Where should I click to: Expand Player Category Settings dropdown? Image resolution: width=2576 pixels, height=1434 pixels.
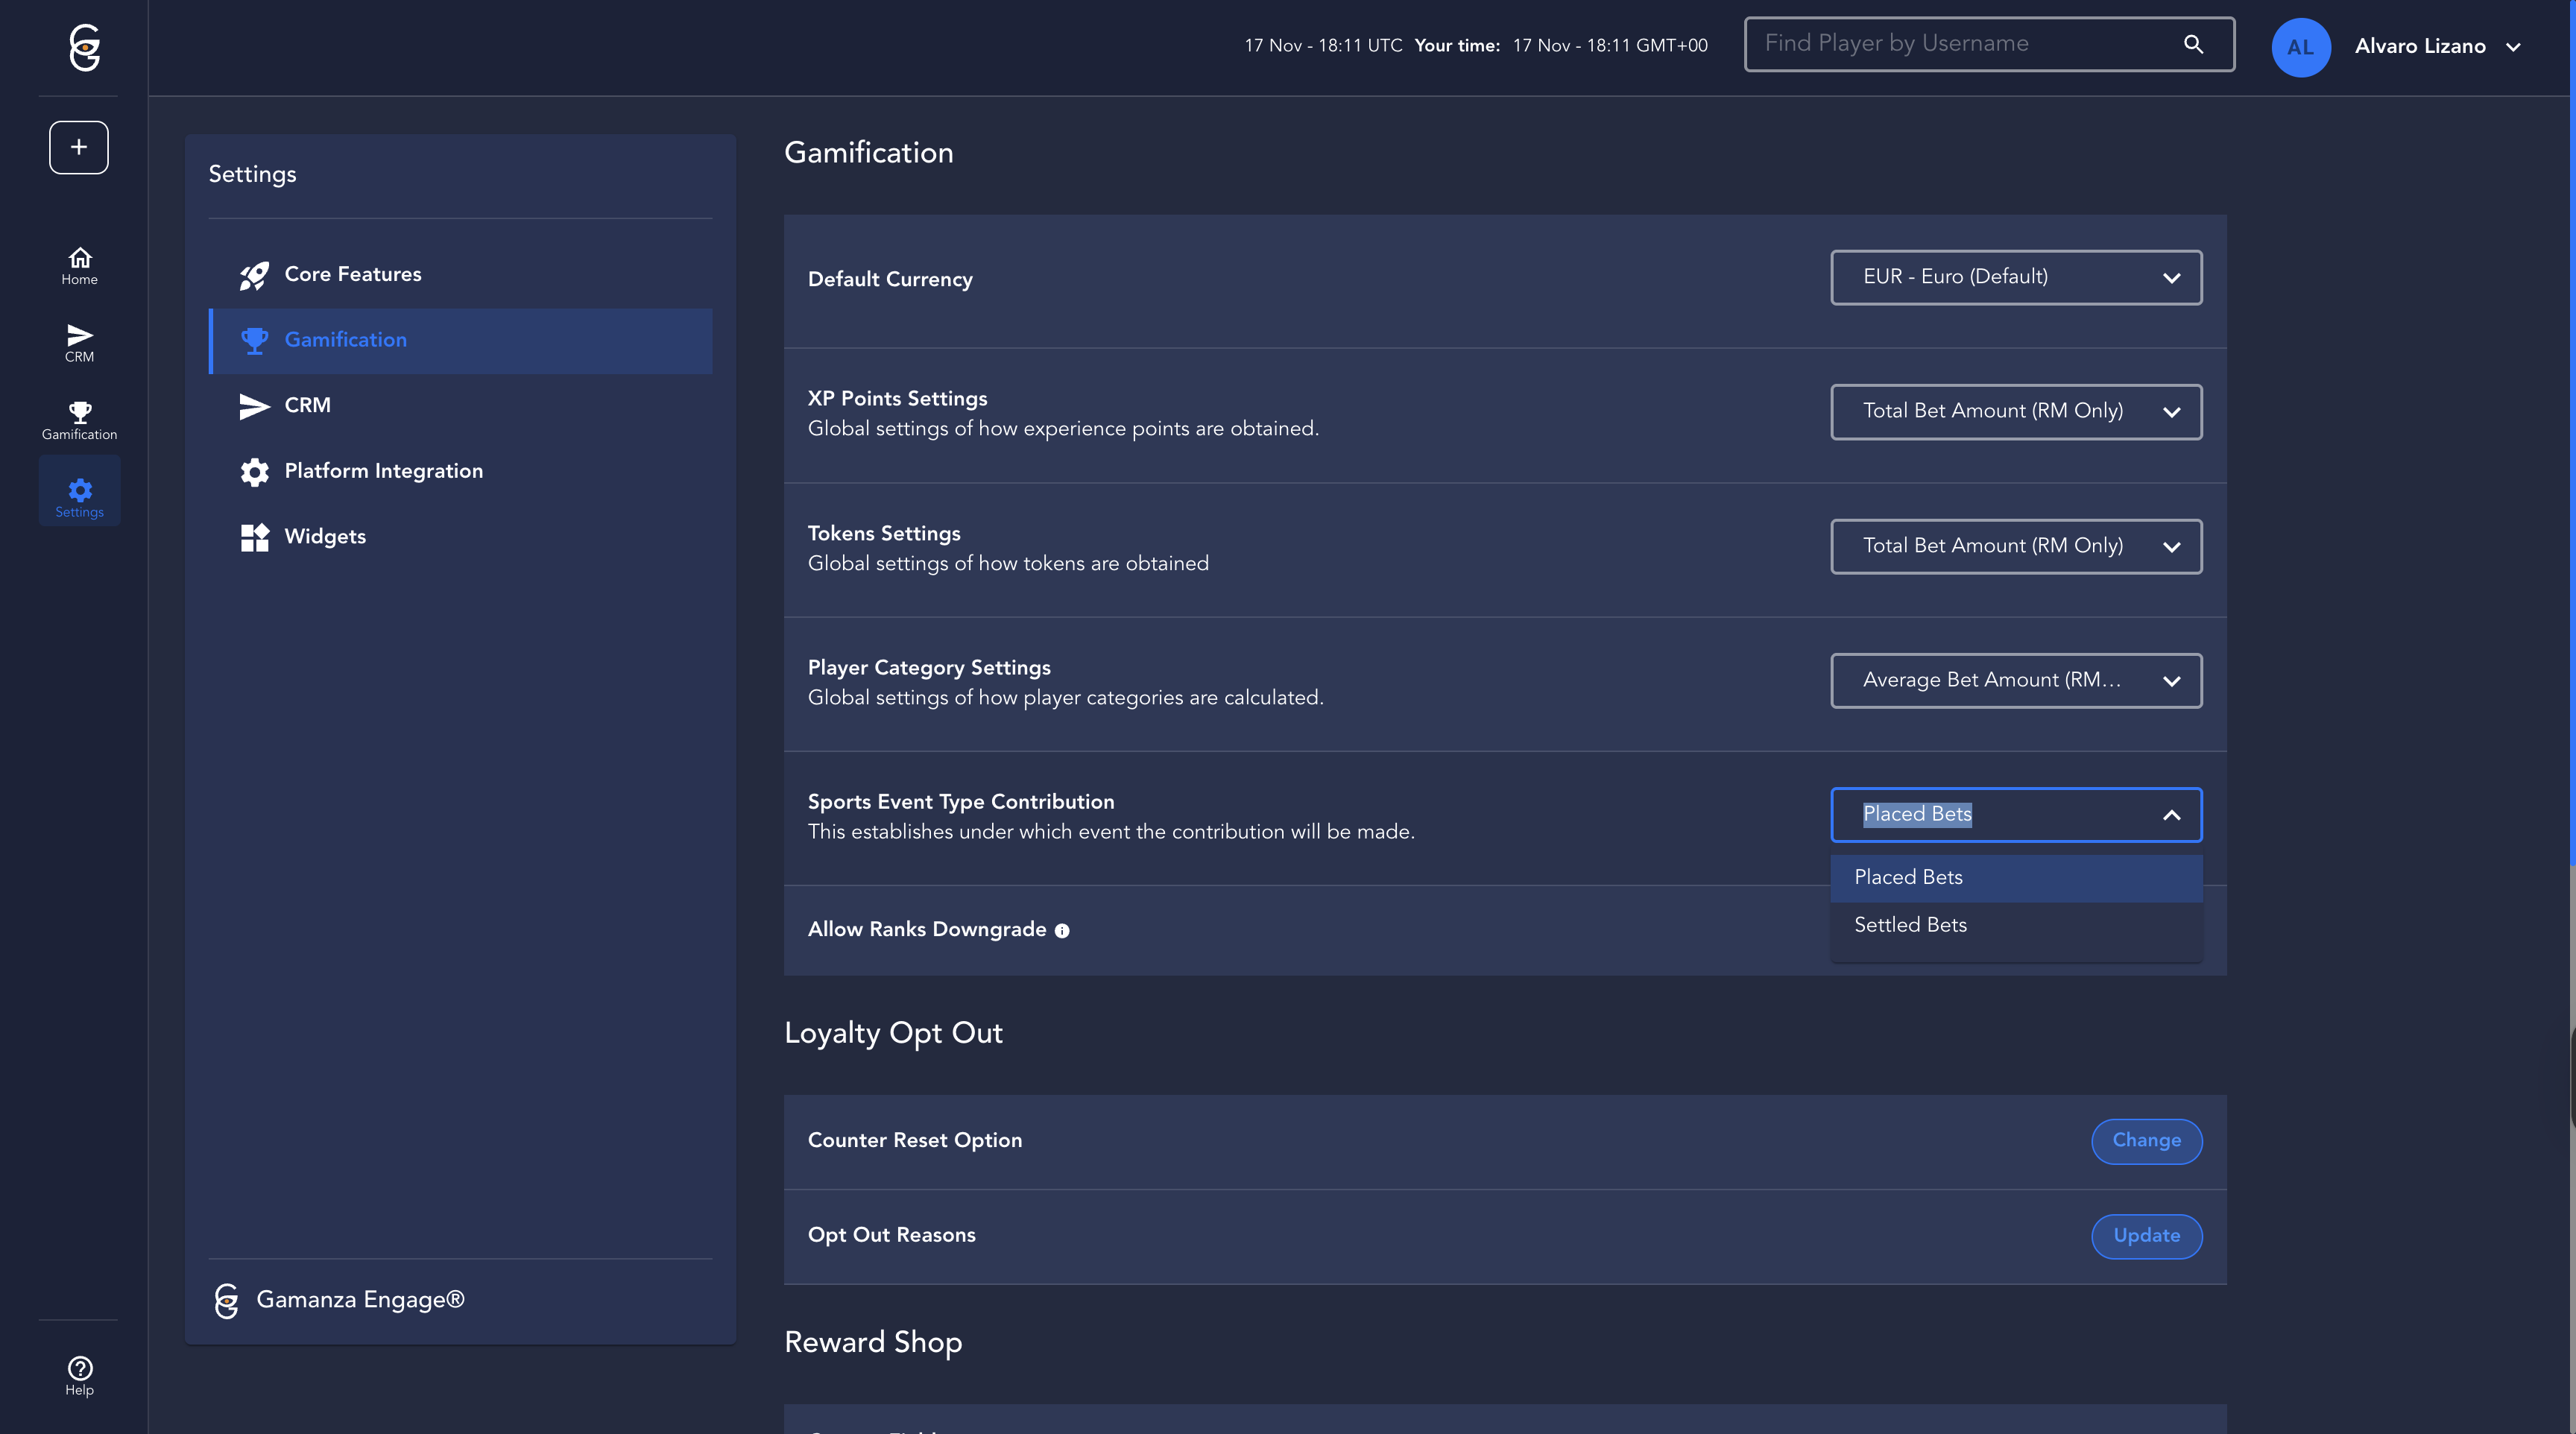[2015, 680]
